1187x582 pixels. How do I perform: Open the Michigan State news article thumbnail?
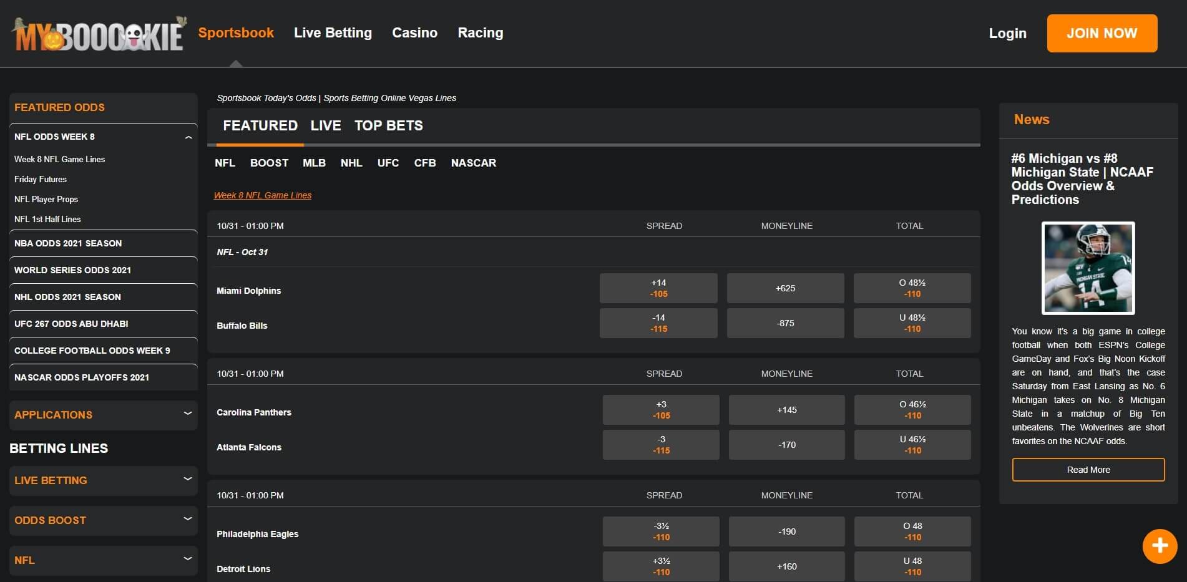point(1087,268)
